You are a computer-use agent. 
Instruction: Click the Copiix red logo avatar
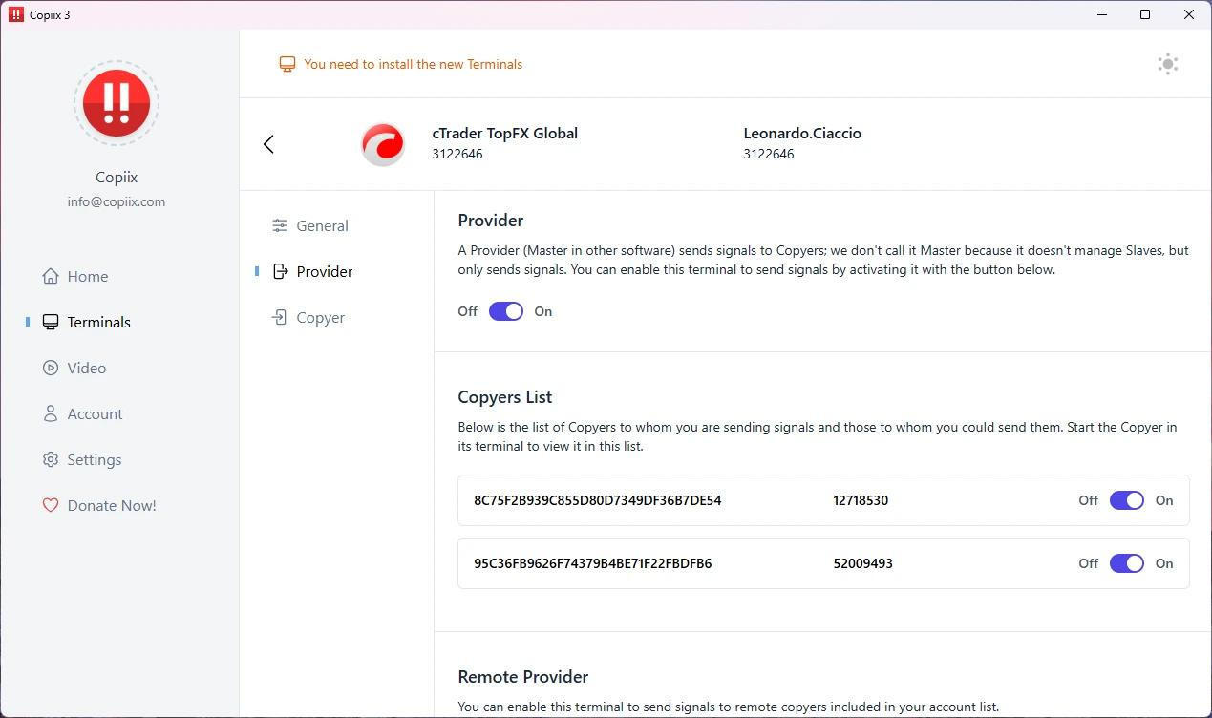tap(117, 103)
